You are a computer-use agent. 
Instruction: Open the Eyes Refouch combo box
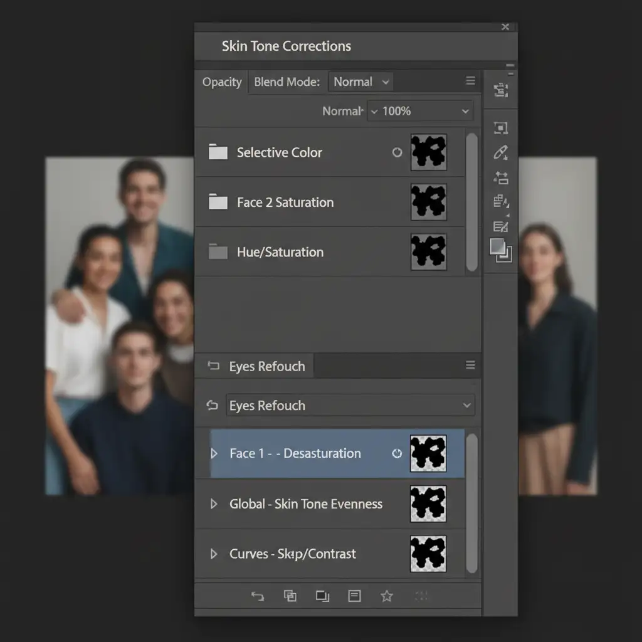click(350, 406)
